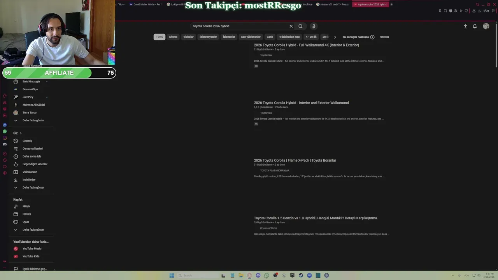Open the YouTube account avatar menu
Screen dimensions: 498x280
[486, 26]
